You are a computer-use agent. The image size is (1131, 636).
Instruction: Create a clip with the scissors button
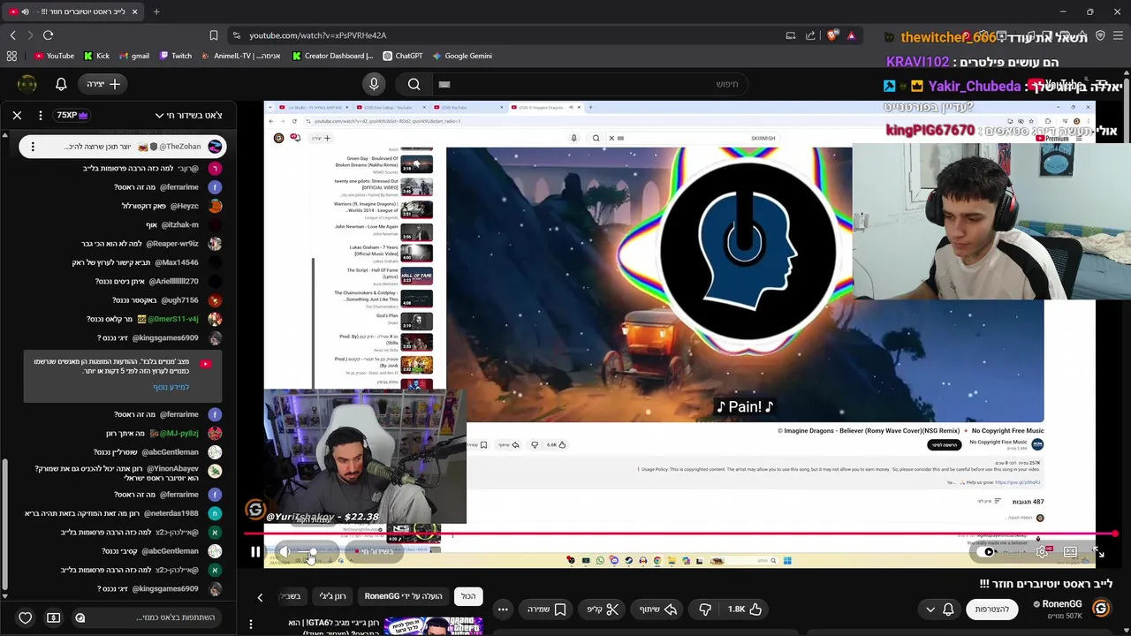coord(601,609)
